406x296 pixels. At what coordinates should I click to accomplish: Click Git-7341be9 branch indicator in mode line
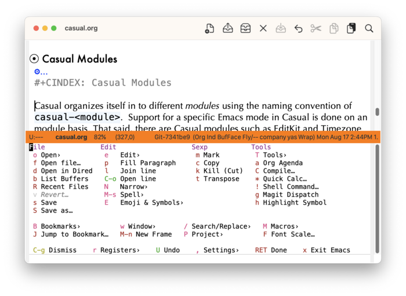click(x=172, y=137)
